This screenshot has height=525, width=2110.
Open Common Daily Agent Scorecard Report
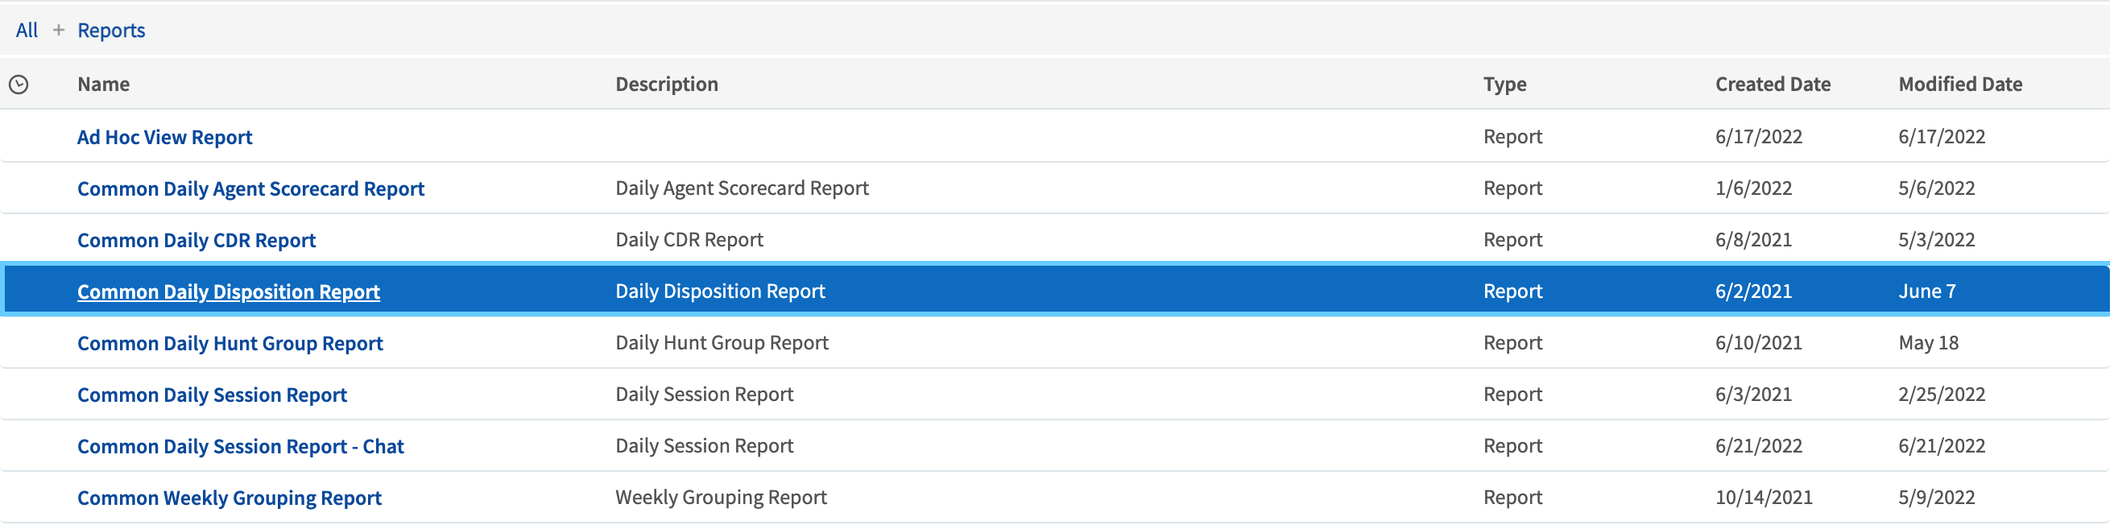[250, 188]
